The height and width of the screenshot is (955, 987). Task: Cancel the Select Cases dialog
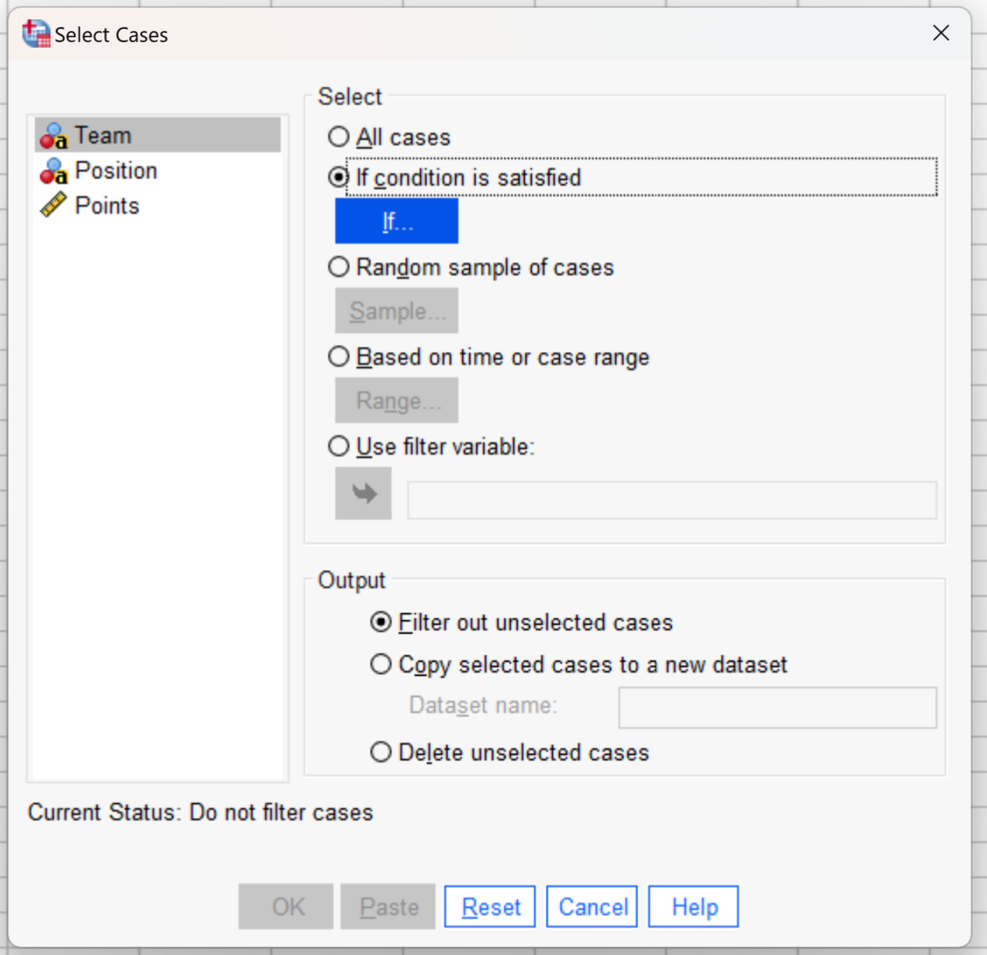[x=591, y=906]
